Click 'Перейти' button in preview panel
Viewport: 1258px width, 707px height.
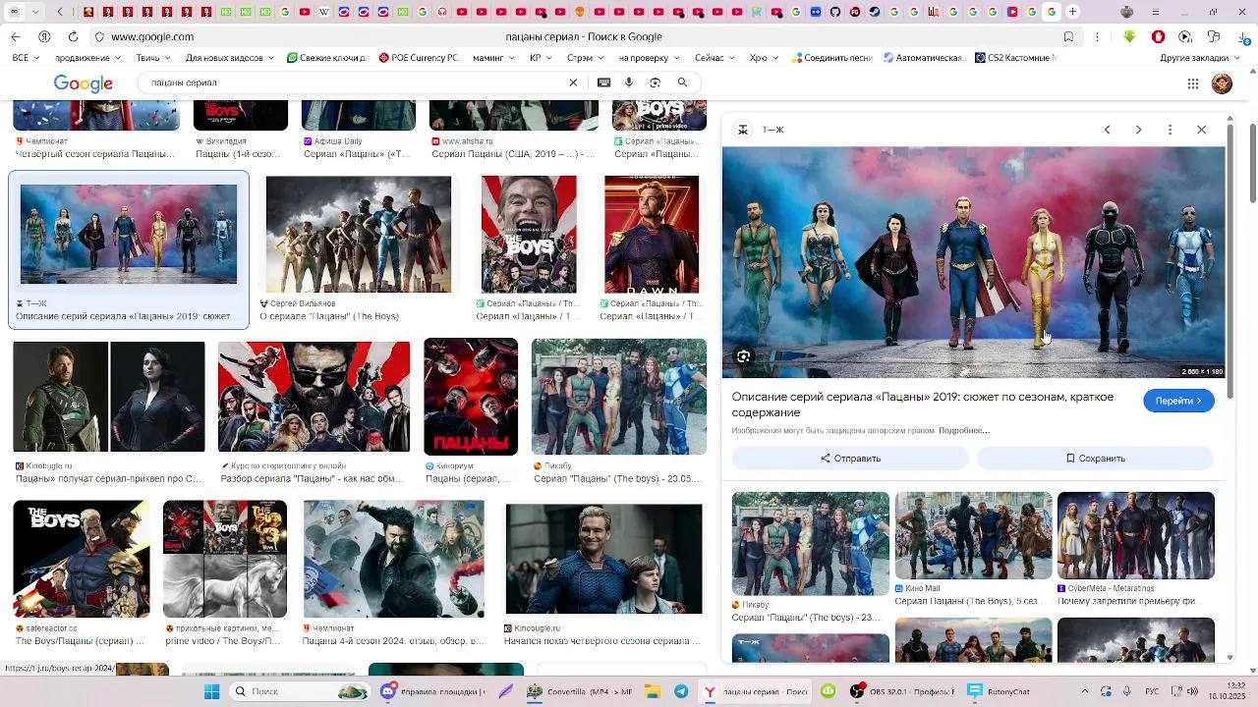[x=1178, y=401]
